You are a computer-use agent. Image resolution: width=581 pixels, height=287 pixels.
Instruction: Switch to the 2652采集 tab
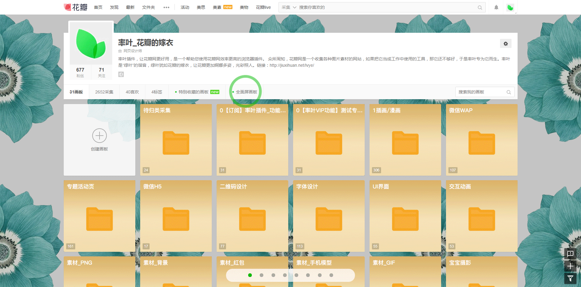point(104,92)
